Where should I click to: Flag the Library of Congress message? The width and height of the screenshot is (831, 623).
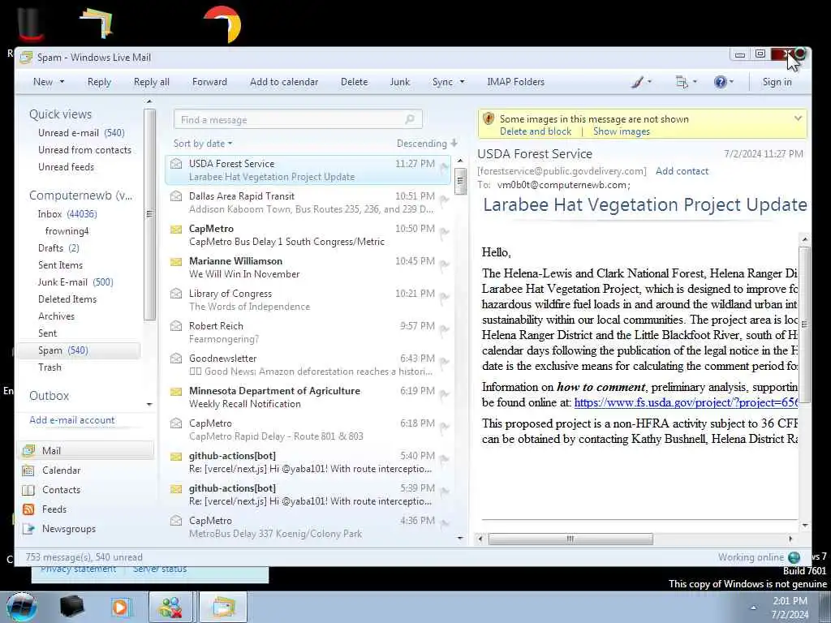tap(444, 297)
